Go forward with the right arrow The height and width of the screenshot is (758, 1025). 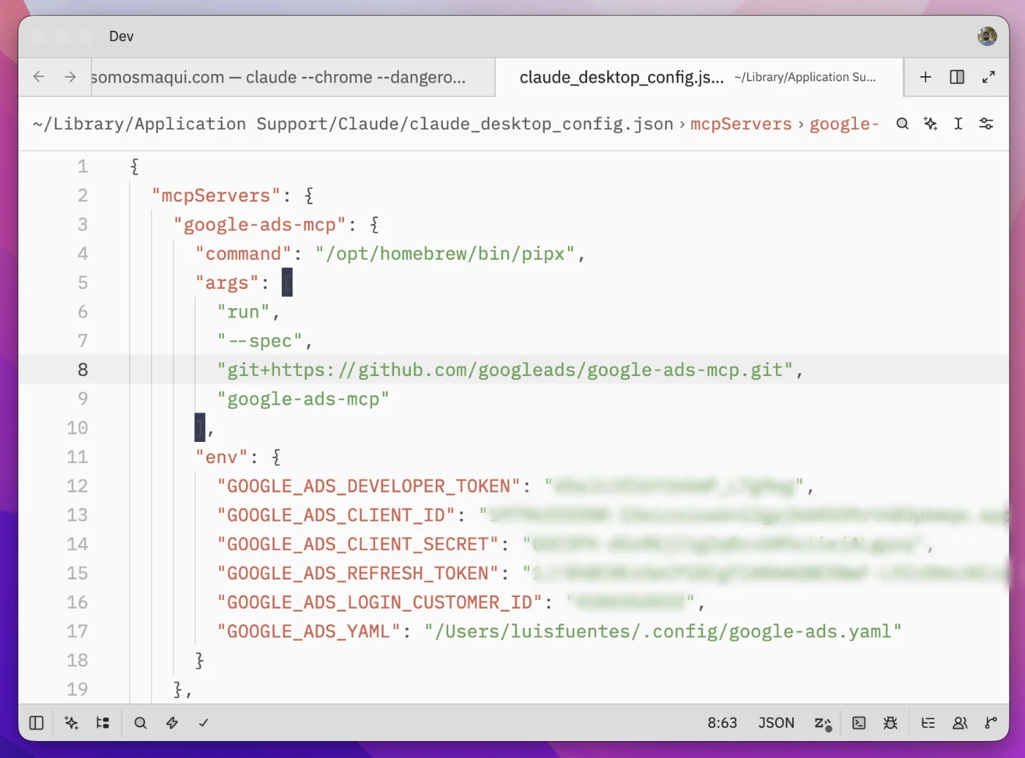[70, 77]
